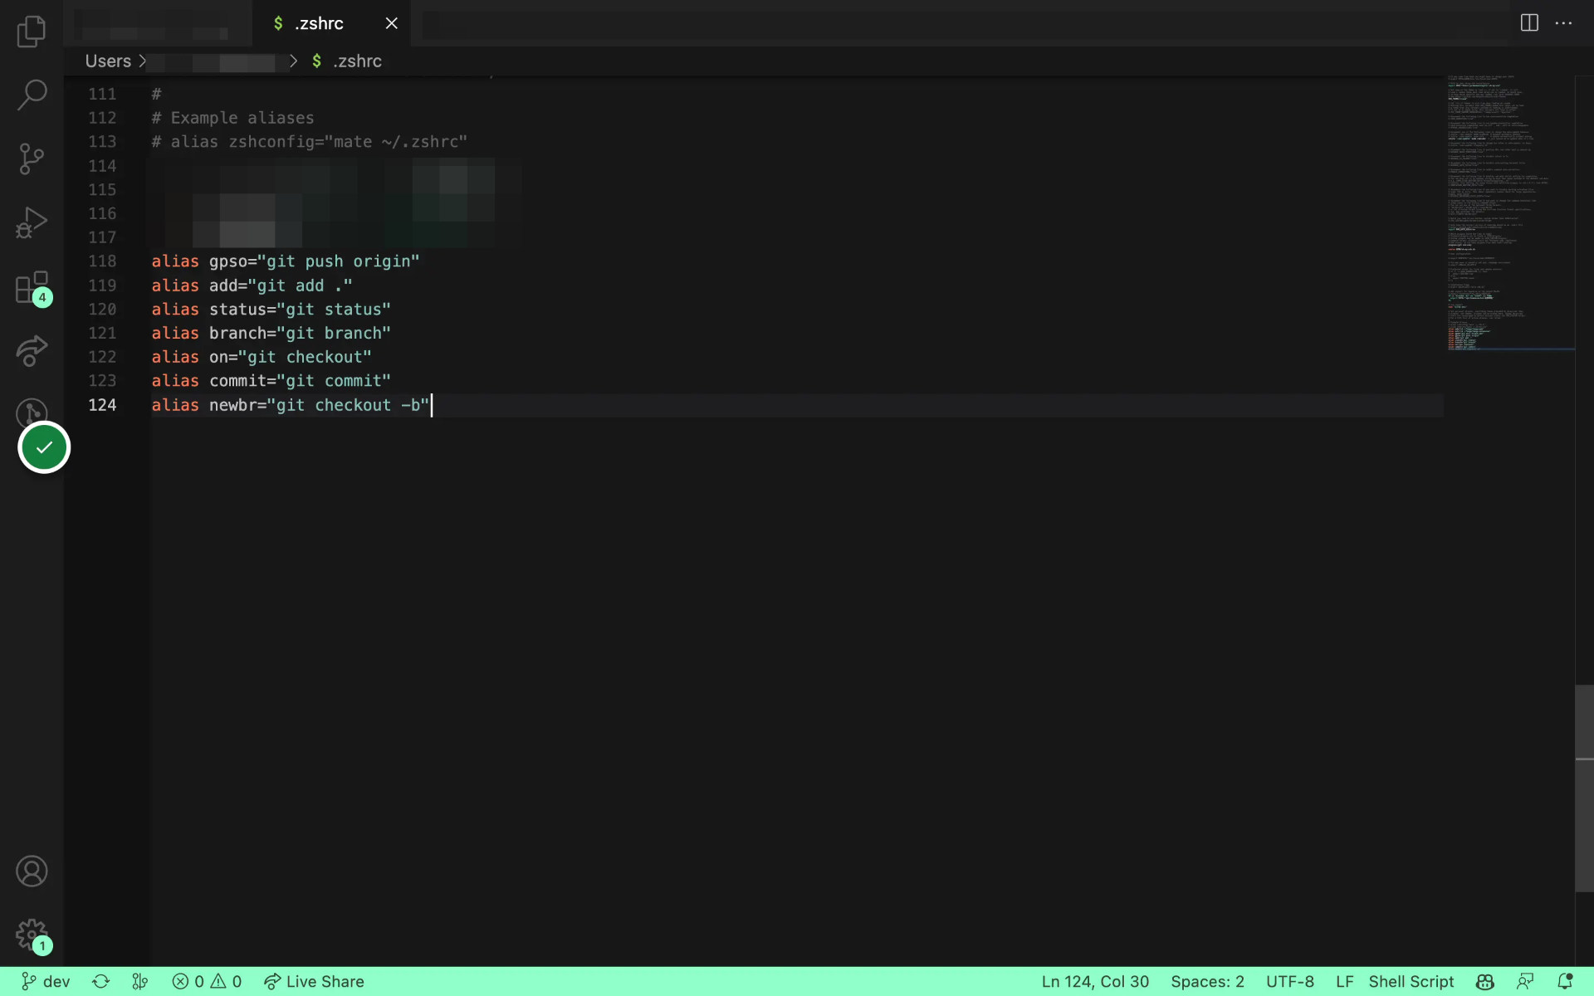Open the Copilot status icon
The width and height of the screenshot is (1594, 996).
pyautogui.click(x=1485, y=982)
